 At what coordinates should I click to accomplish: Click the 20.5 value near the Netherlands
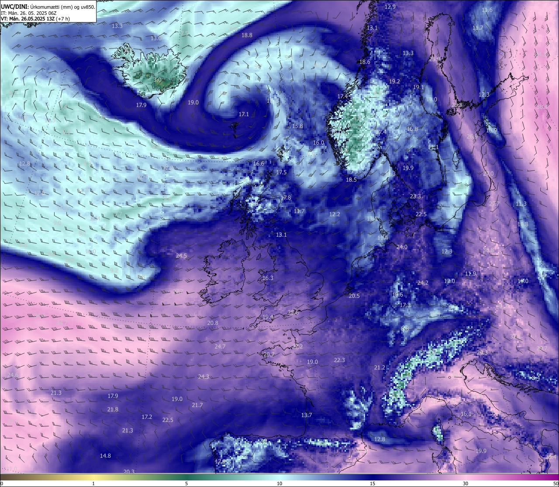[x=354, y=296]
